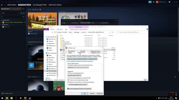Open the Steam grid view icon beside Библиотека
This screenshot has width=179, height=100.
(23, 9)
